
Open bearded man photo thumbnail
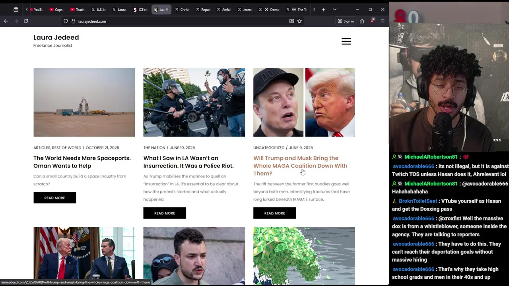194,256
